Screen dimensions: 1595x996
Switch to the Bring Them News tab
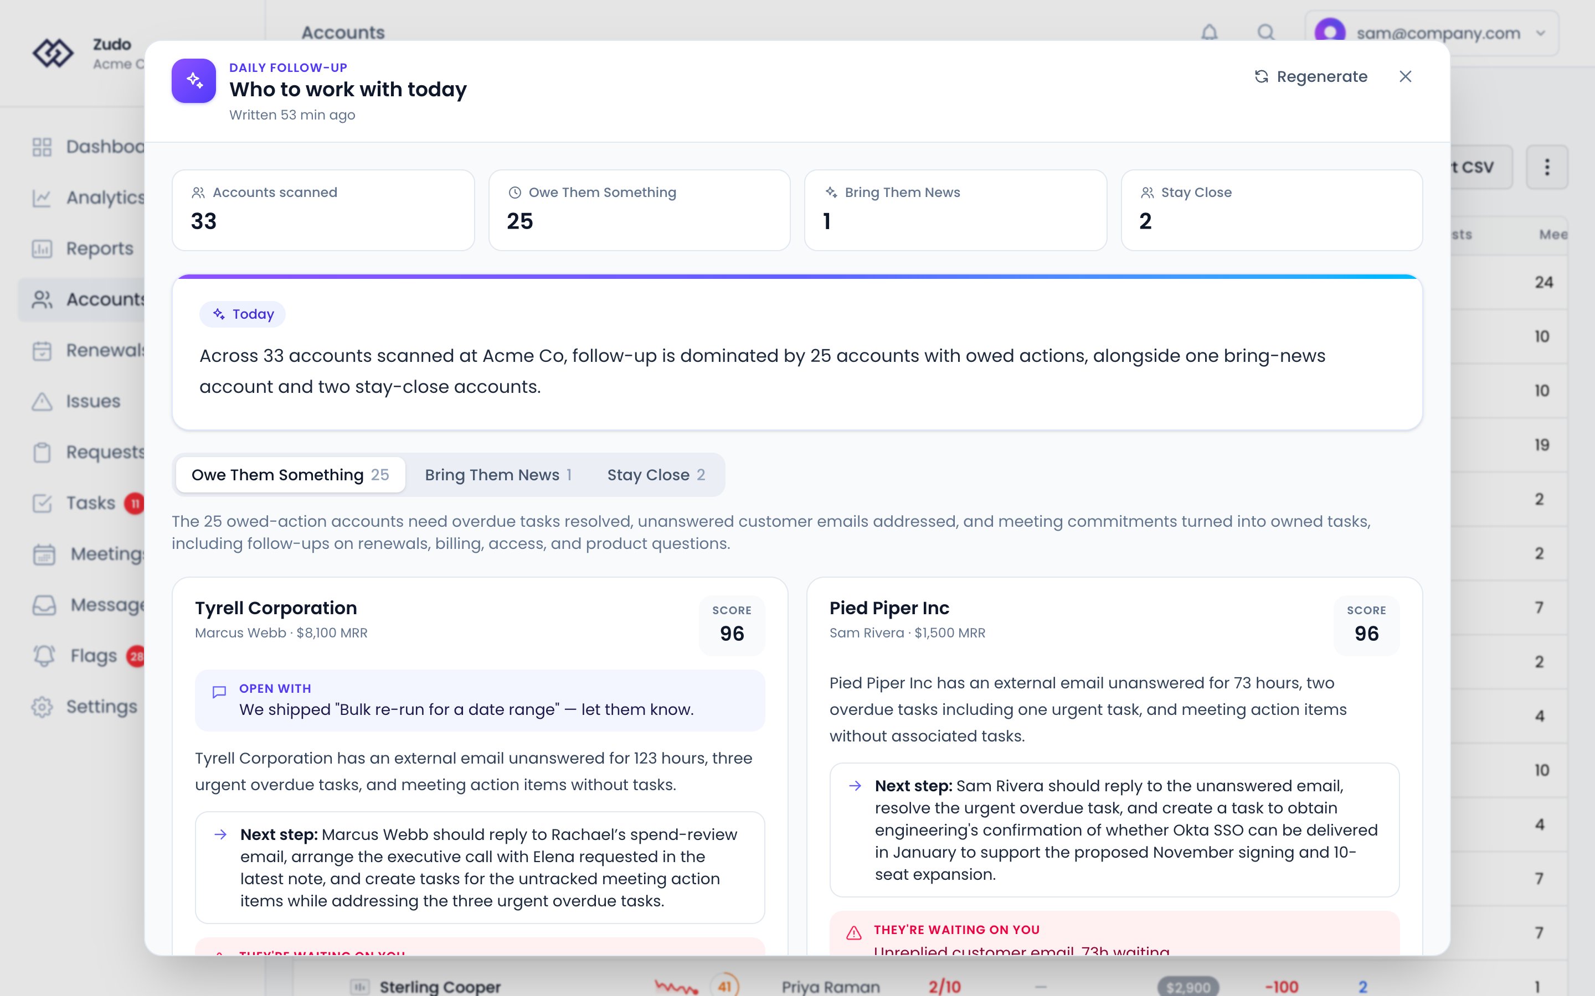coord(498,475)
